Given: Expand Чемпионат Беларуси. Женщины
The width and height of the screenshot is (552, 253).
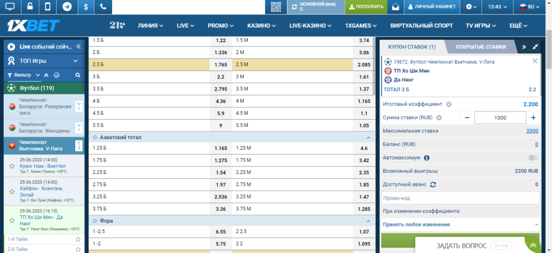Looking at the screenshot, I should pyautogui.click(x=79, y=128).
